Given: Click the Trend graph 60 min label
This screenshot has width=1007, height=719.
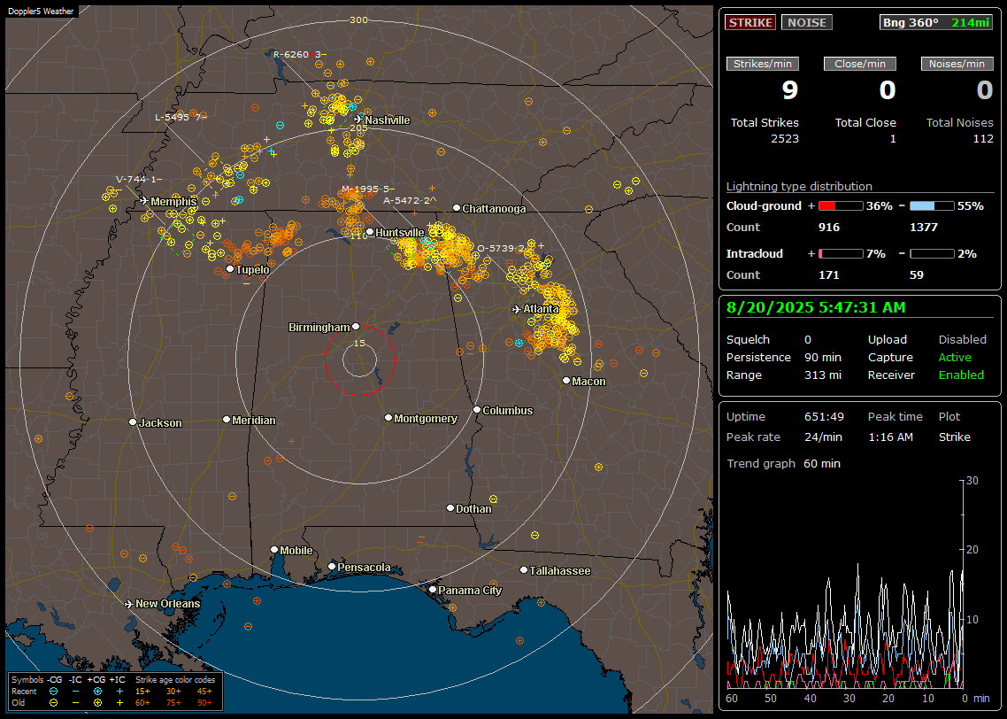Looking at the screenshot, I should (783, 463).
